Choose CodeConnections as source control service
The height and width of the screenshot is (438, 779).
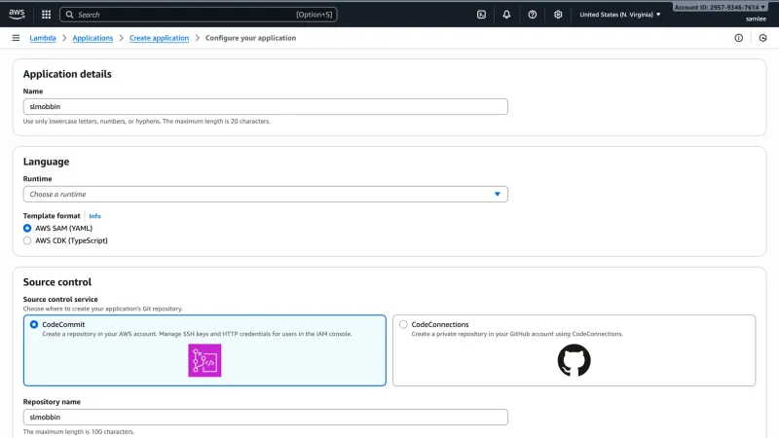[x=403, y=324]
